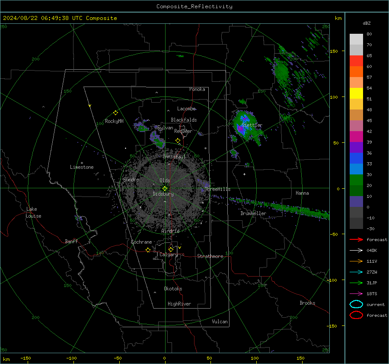The image size is (389, 364).
Task: Click the orange 111V arrow legend icon
Action: (x=356, y=261)
